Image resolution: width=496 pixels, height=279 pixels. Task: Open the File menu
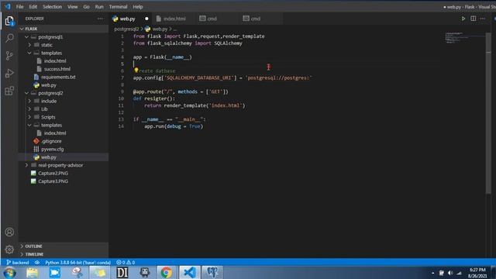(19, 7)
